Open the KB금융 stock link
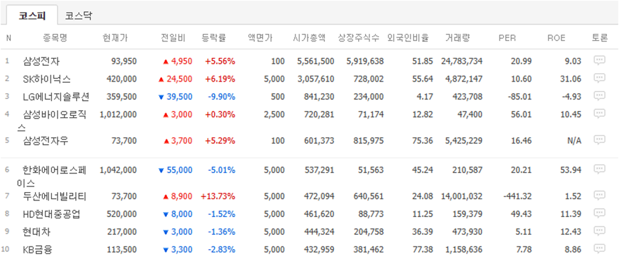619x264 pixels. [x=38, y=250]
